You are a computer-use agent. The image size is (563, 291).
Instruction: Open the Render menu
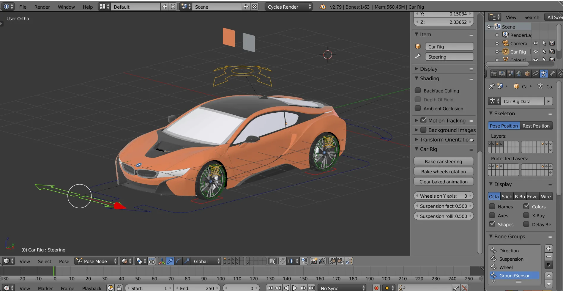tap(42, 7)
